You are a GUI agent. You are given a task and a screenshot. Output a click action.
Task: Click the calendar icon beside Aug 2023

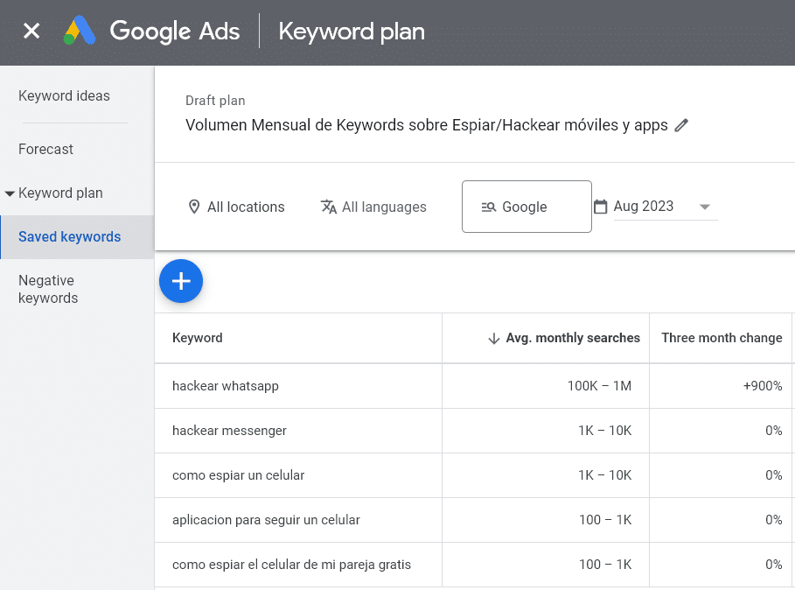tap(600, 207)
